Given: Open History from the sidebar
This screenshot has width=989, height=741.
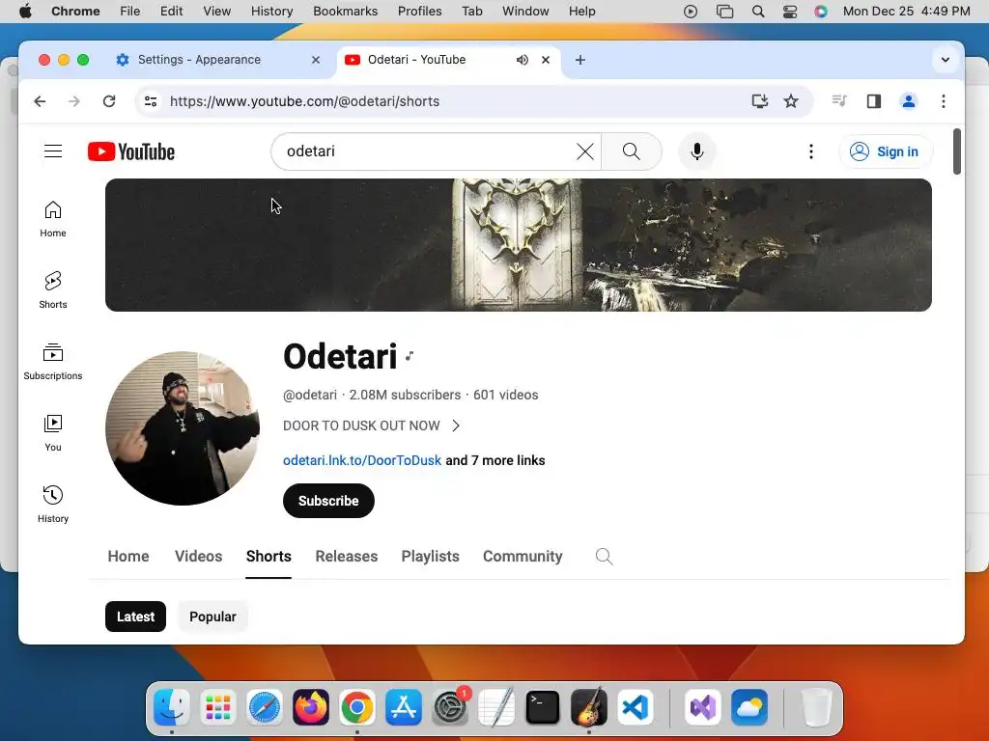Looking at the screenshot, I should pyautogui.click(x=53, y=504).
